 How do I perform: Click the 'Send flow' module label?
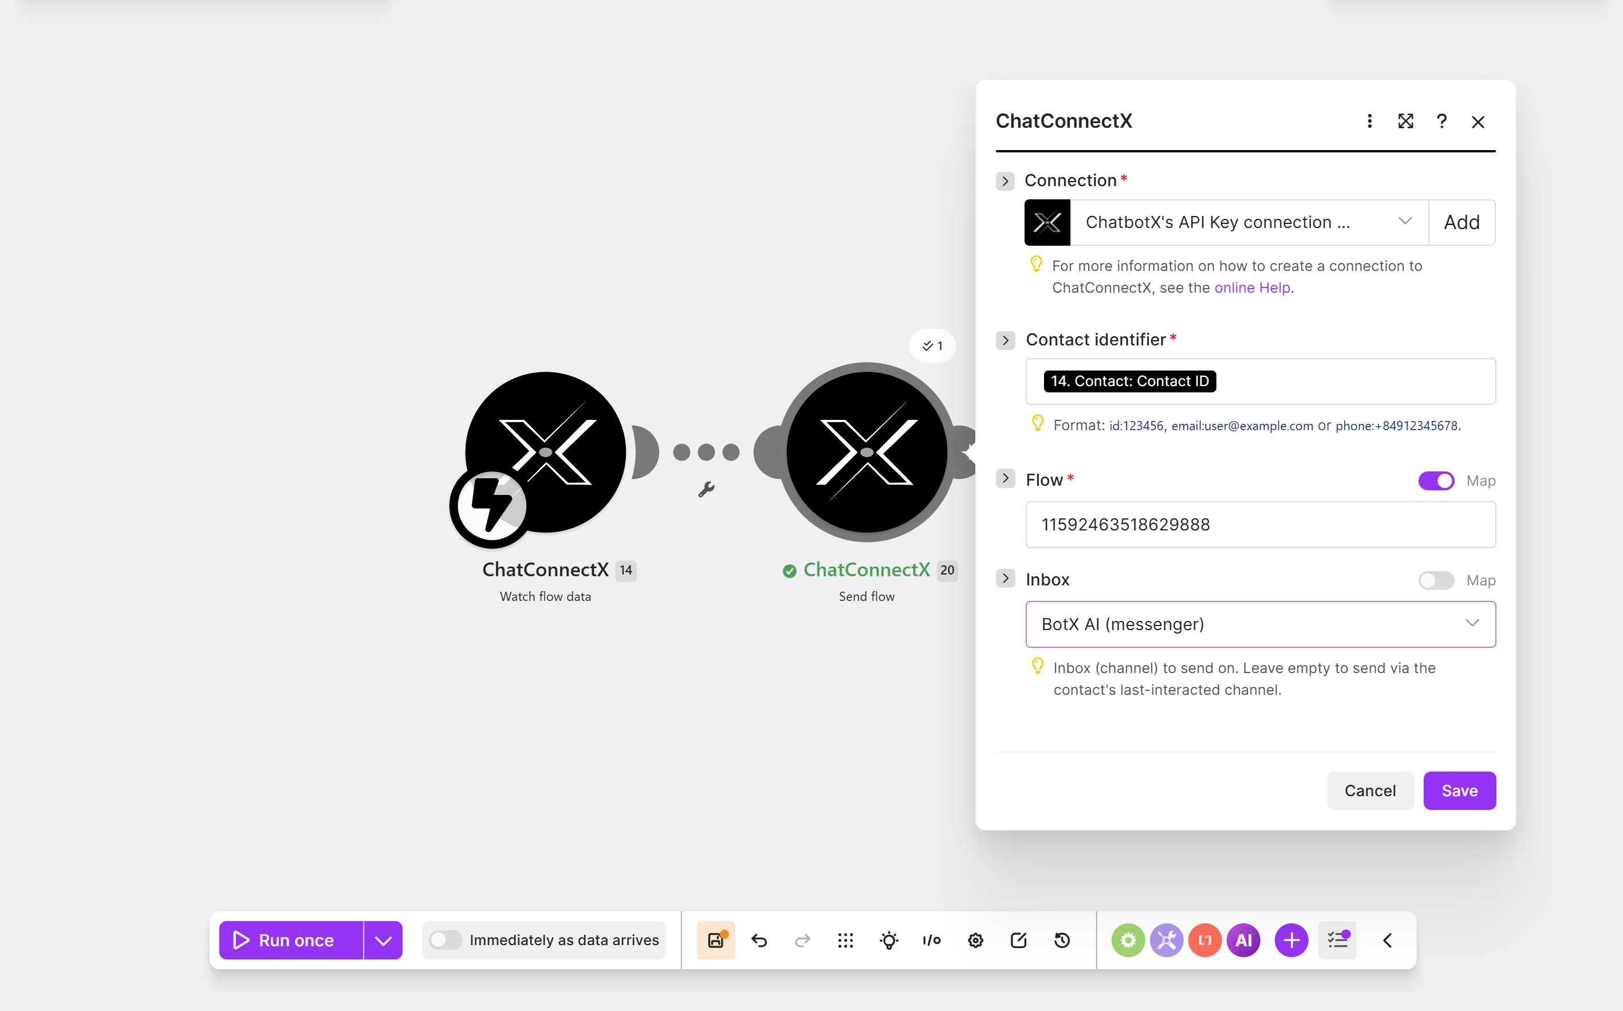point(867,596)
